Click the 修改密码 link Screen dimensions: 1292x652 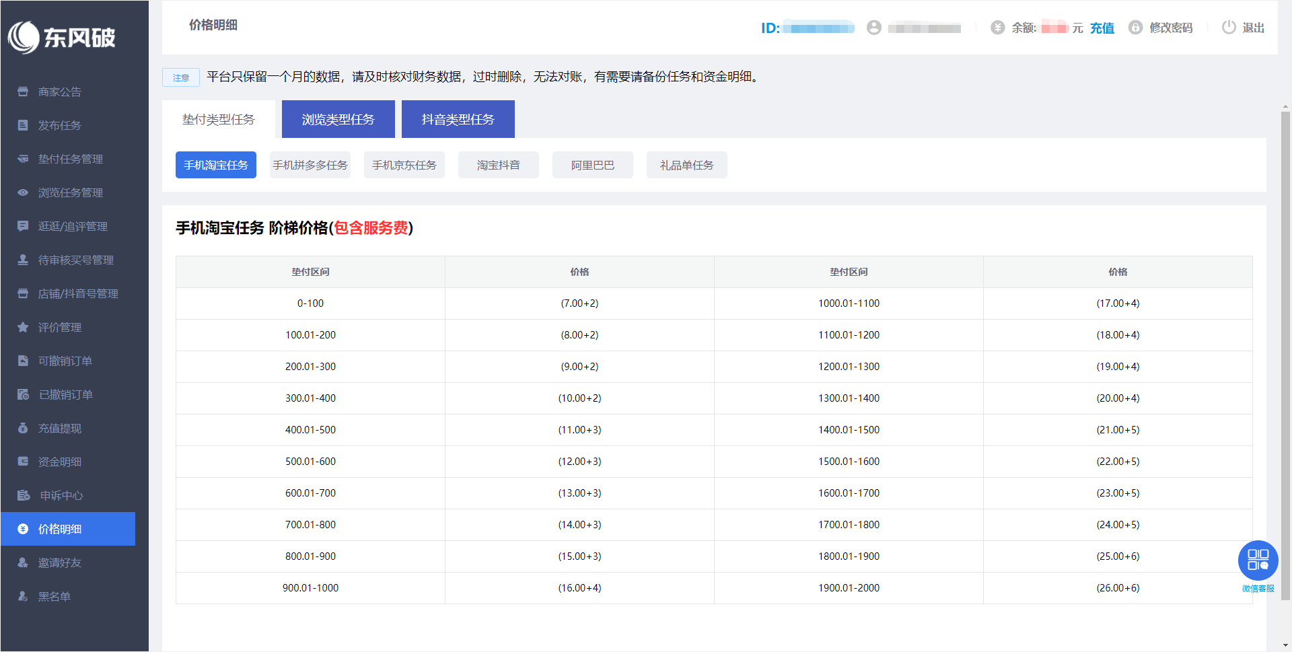point(1171,28)
